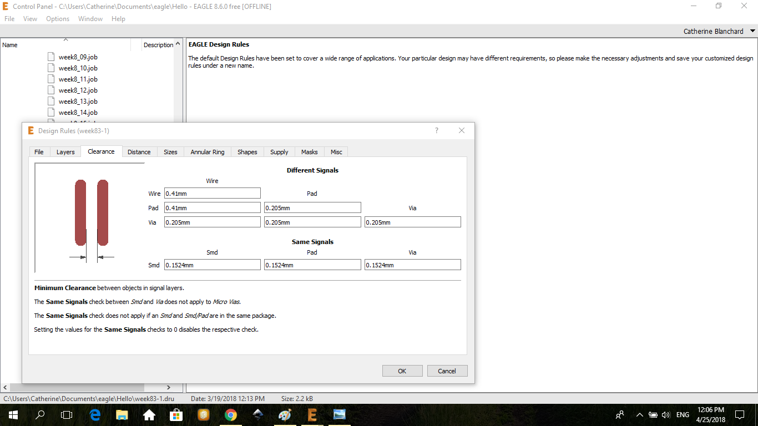Click the Windows Start button
Screen dimensions: 758x426
[13, 415]
